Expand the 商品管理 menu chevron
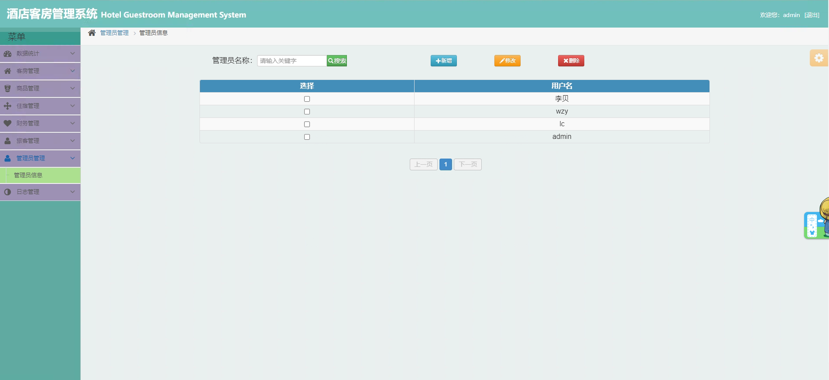Image resolution: width=829 pixels, height=380 pixels. point(73,88)
